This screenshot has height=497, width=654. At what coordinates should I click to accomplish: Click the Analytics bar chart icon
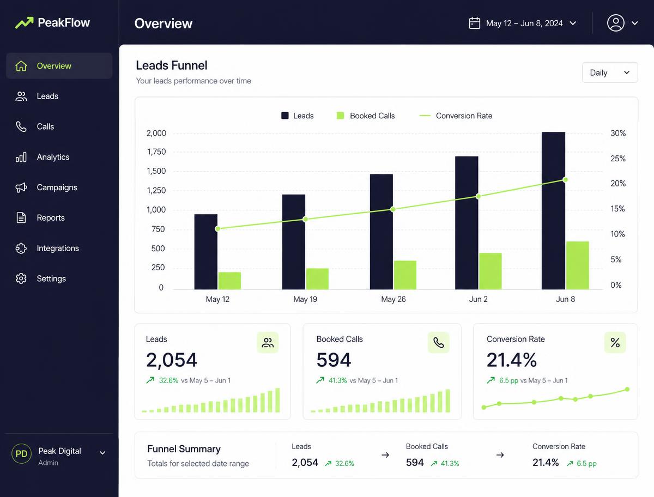[21, 157]
